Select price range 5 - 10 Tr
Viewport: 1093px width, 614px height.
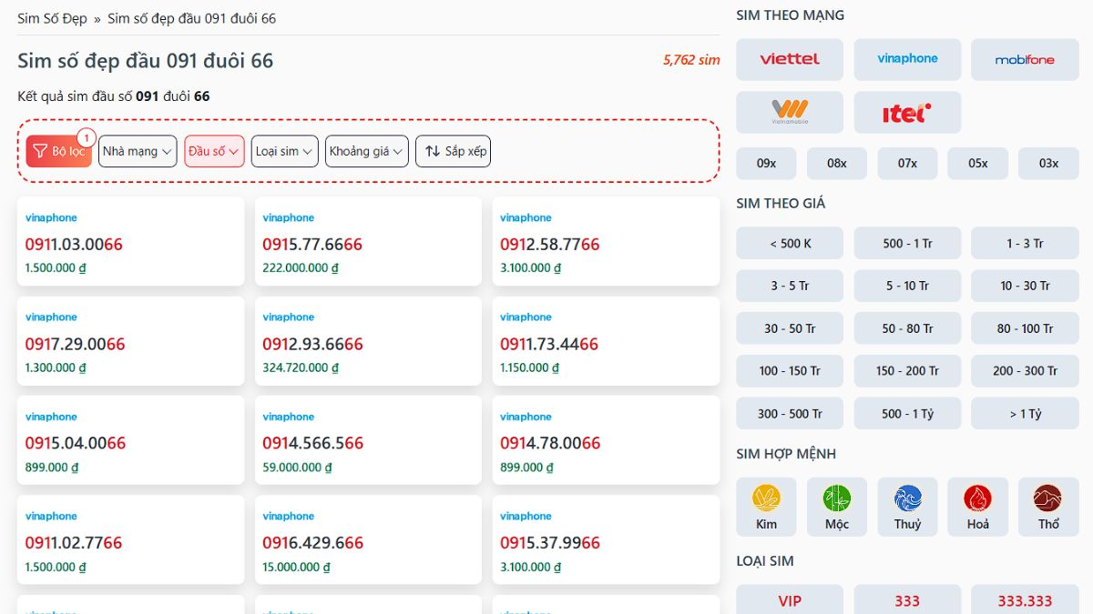tap(907, 286)
